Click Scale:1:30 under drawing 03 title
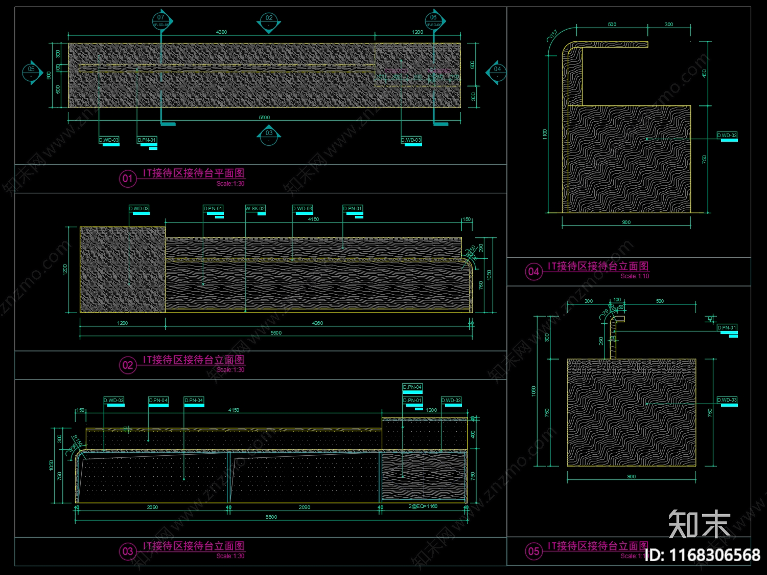The image size is (767, 575). (230, 556)
